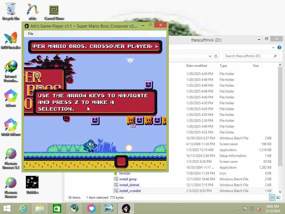Open the Action Center flag tray icon

click(245, 208)
